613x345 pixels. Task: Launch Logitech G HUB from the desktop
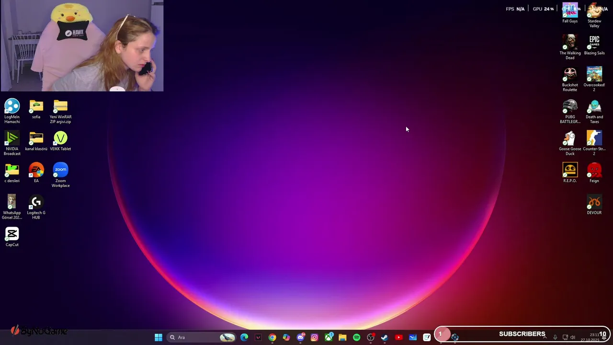pyautogui.click(x=36, y=207)
